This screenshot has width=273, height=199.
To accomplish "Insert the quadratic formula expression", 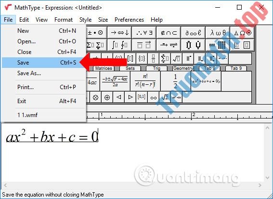I will coord(115,81).
